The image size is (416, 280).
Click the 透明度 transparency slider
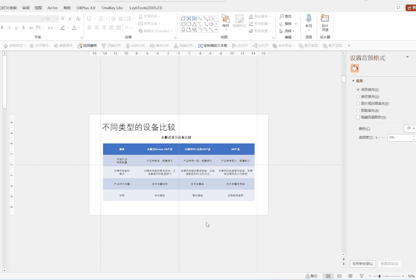[x=381, y=138]
